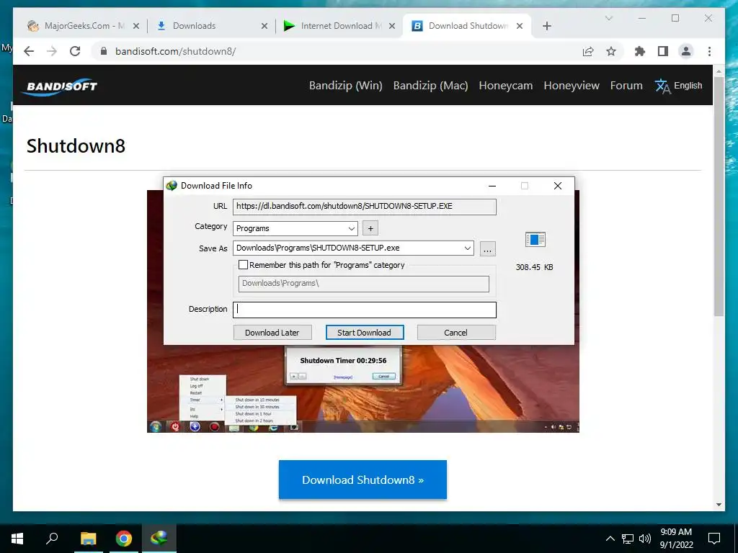Open the Chrome profile avatar
This screenshot has height=553, width=738.
coord(686,51)
